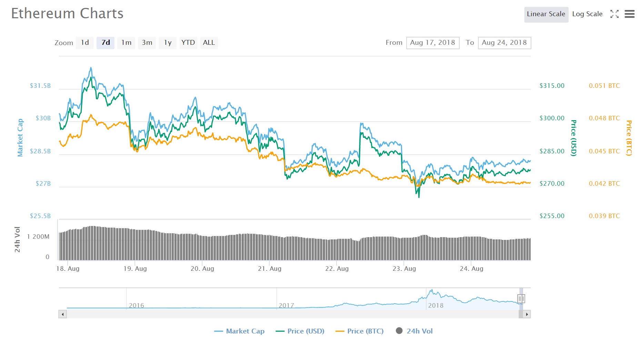Set zoom range to 1m
Screen dimensions: 641x339
point(126,43)
